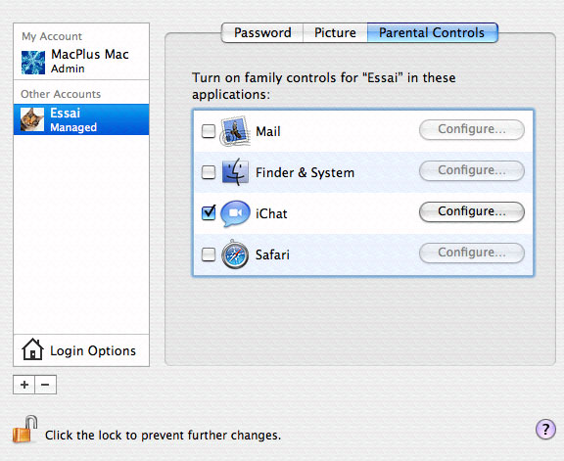Viewport: 564px width, 461px height.
Task: Click the Finder & System face icon
Action: pyautogui.click(x=235, y=172)
